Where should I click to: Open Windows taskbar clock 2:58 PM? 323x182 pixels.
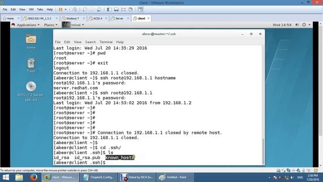(312, 177)
